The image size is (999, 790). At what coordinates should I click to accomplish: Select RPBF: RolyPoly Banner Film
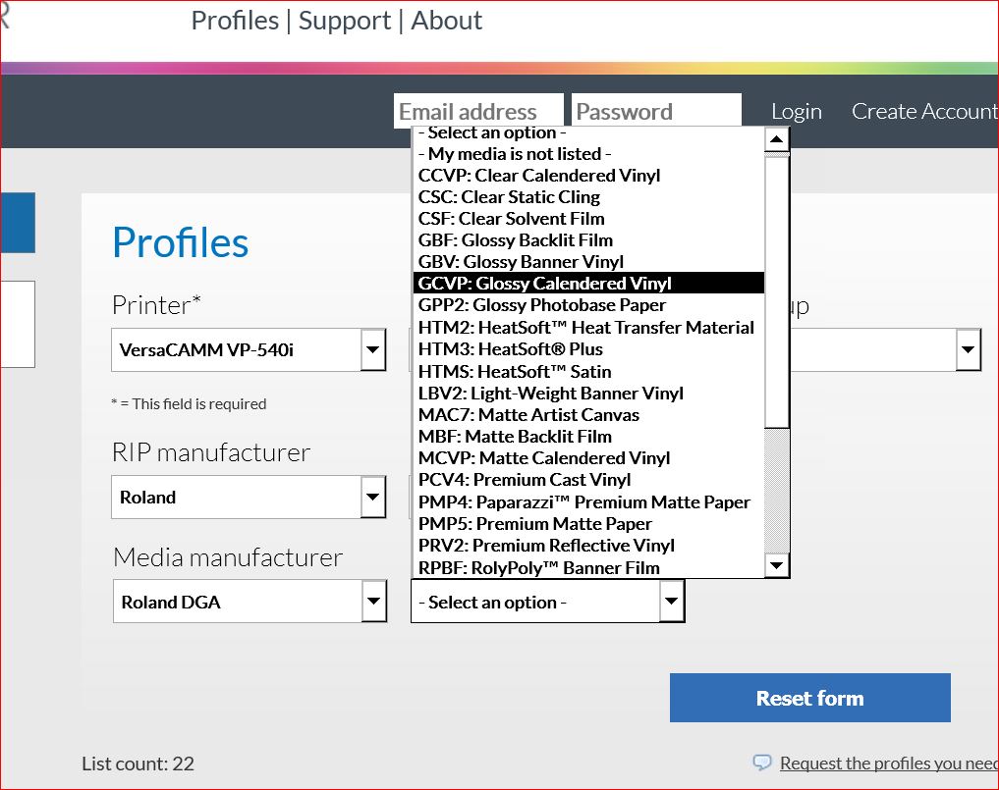tap(588, 567)
